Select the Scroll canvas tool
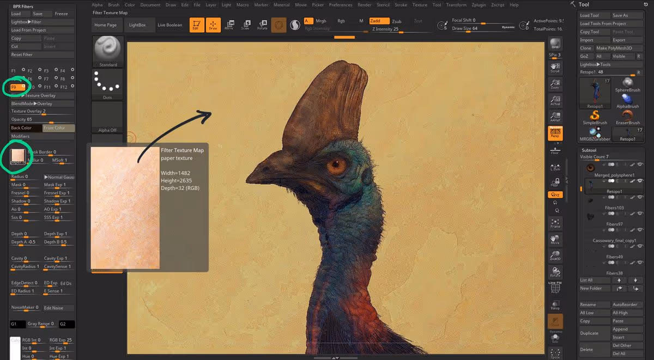 pos(555,68)
